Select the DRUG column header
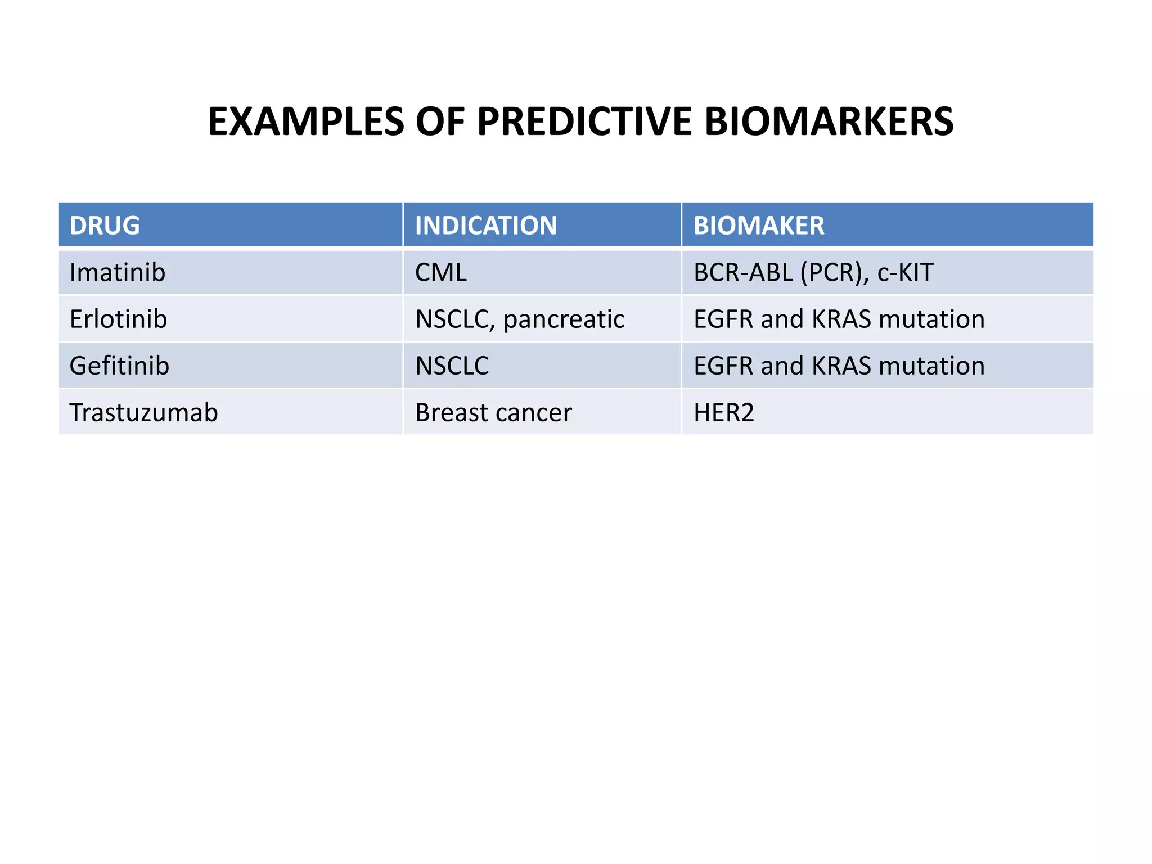The height and width of the screenshot is (864, 1152). [x=105, y=226]
